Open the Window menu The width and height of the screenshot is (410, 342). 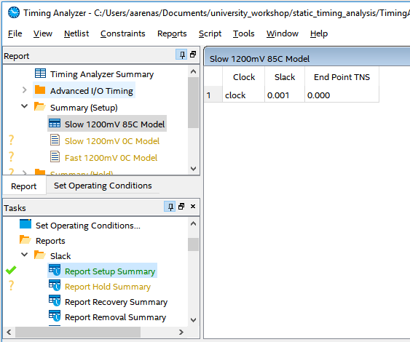pyautogui.click(x=283, y=33)
